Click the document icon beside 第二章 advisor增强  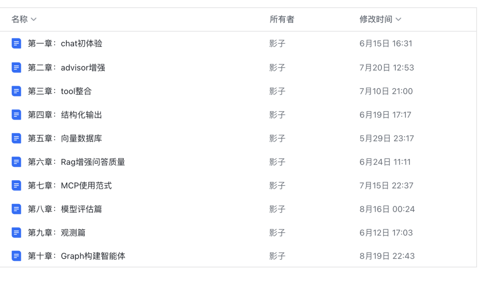pos(16,68)
